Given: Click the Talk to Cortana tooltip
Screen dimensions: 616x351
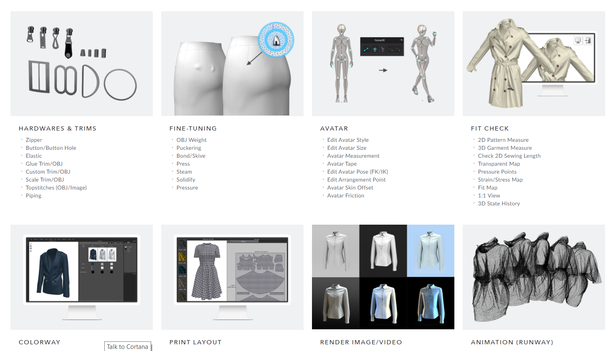Looking at the screenshot, I should click(128, 346).
